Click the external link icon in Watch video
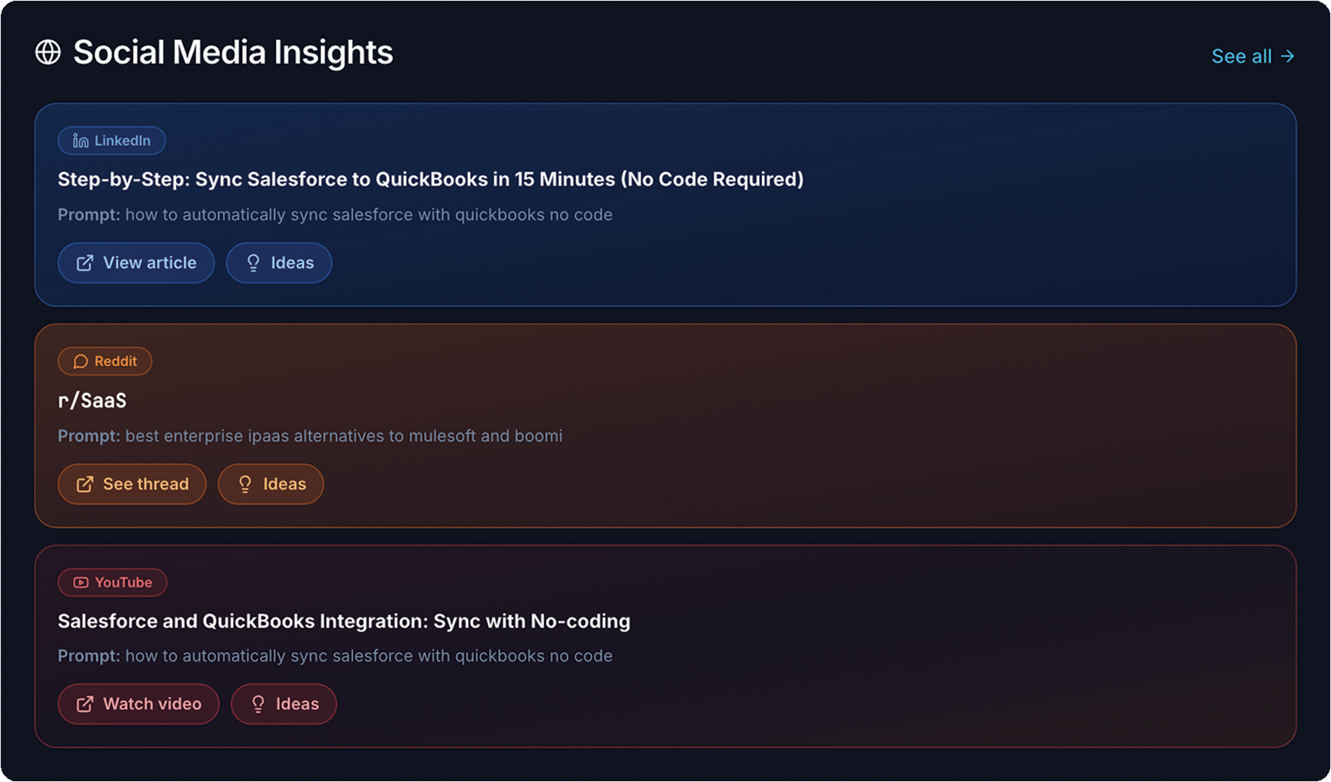Image resolution: width=1331 pixels, height=782 pixels. coord(85,704)
